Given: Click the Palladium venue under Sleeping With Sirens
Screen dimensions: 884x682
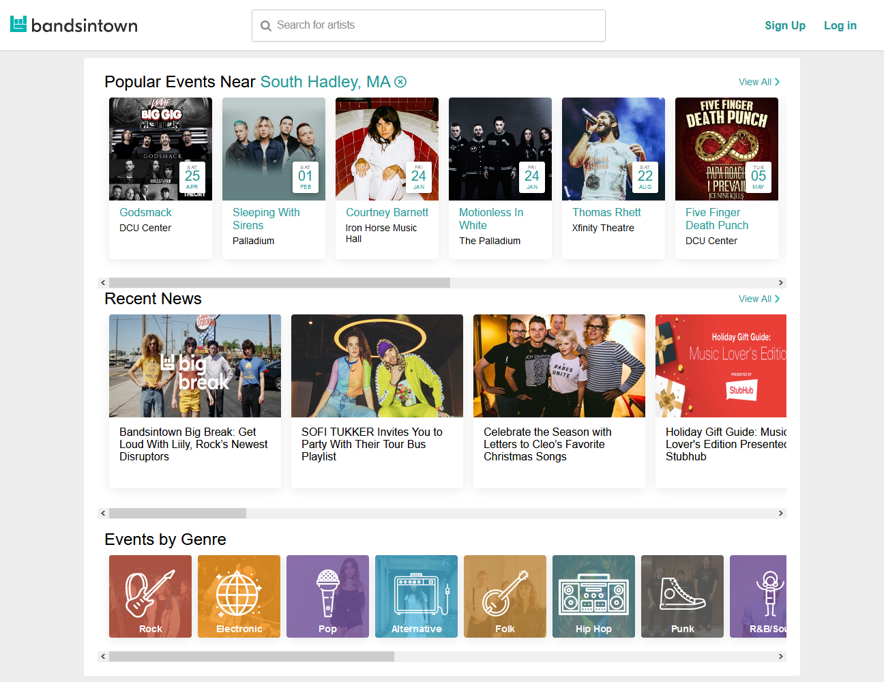Looking at the screenshot, I should pos(253,241).
